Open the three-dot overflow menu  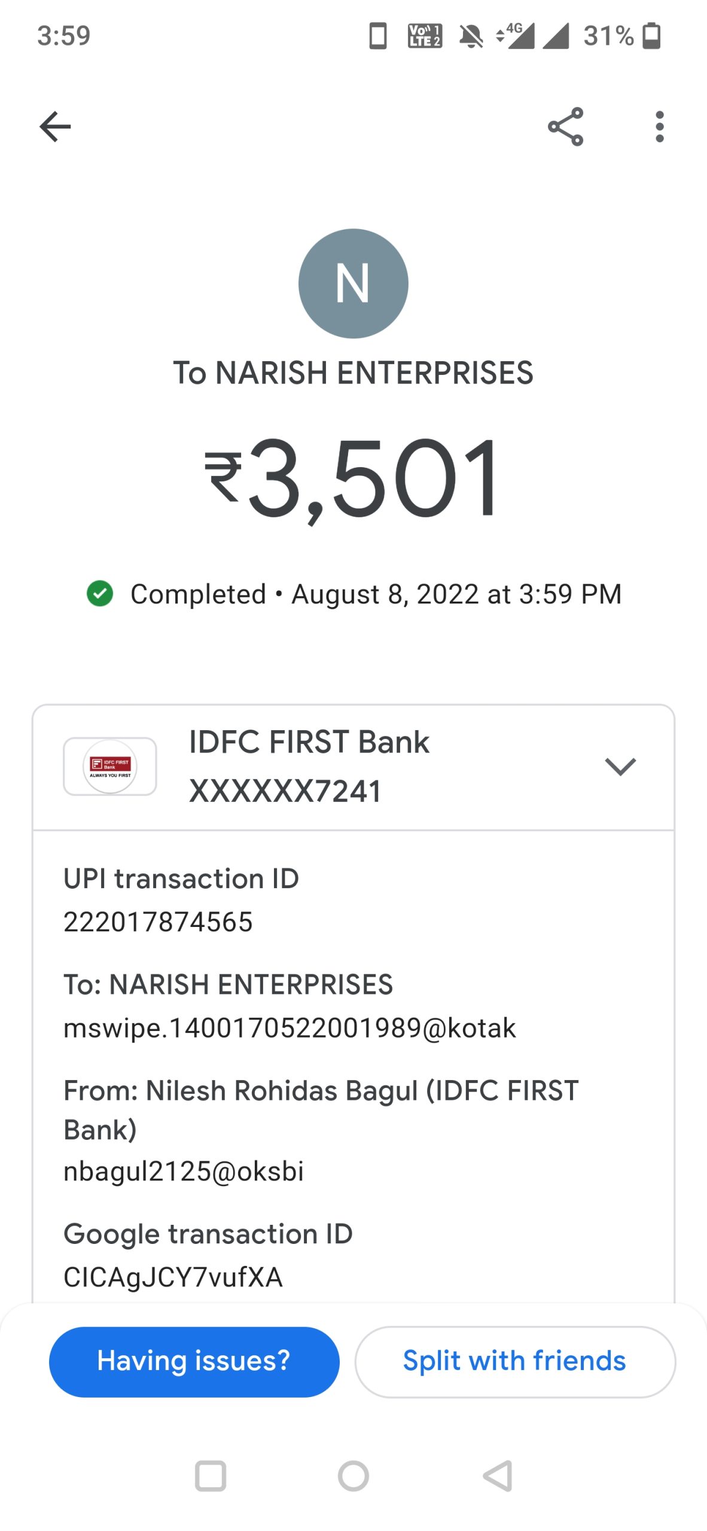(x=659, y=127)
